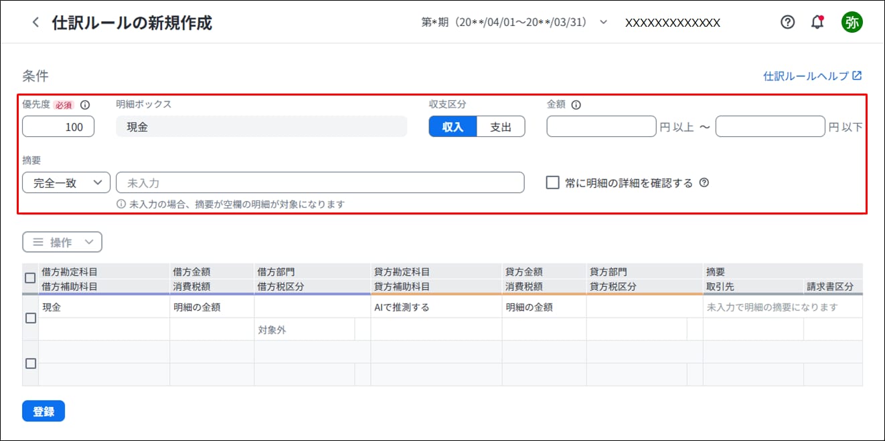Focus the 優先度 field showing 100

tap(58, 126)
